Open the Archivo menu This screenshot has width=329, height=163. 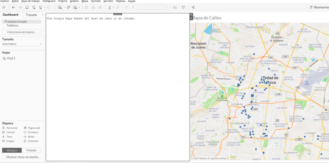pos(5,1)
